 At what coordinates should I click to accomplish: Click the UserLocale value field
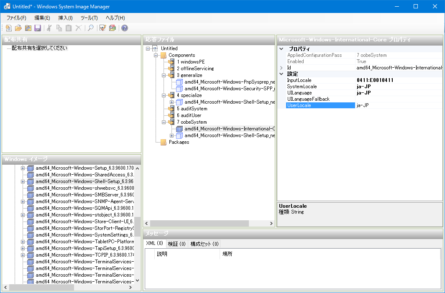coord(399,105)
